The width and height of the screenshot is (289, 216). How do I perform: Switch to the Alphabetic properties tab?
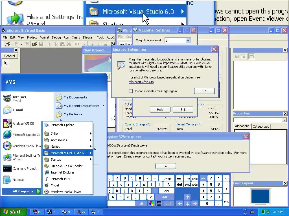pos(242,126)
